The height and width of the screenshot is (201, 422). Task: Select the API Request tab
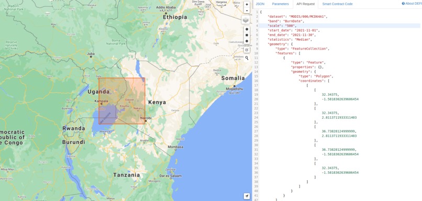[x=305, y=4]
